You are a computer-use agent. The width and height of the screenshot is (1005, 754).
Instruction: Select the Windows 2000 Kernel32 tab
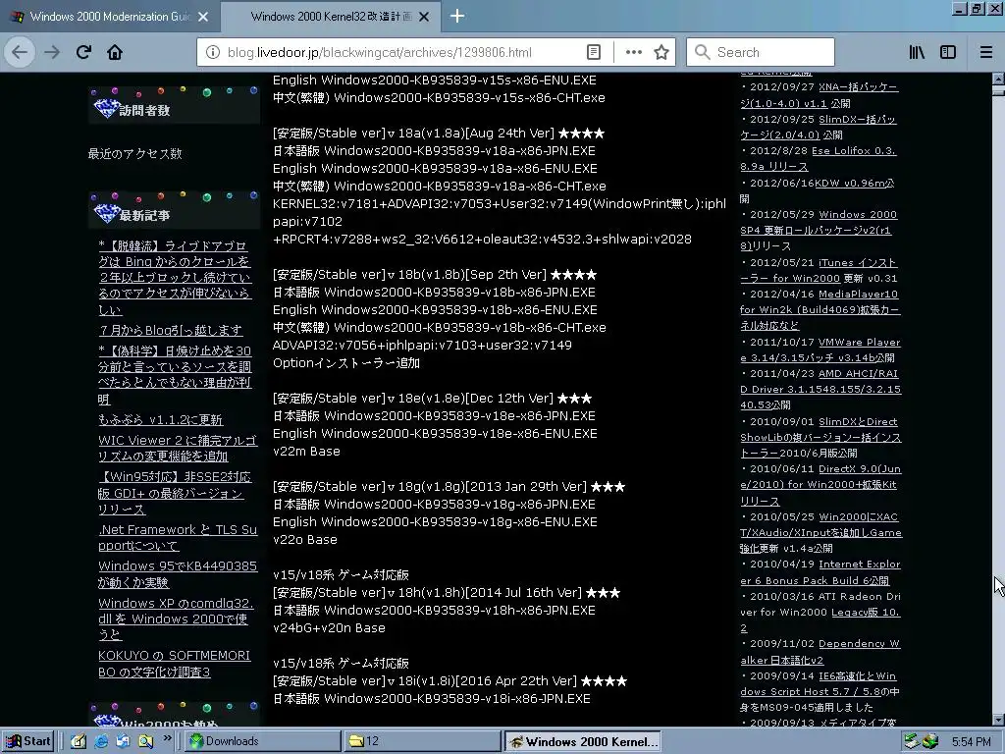(x=331, y=17)
